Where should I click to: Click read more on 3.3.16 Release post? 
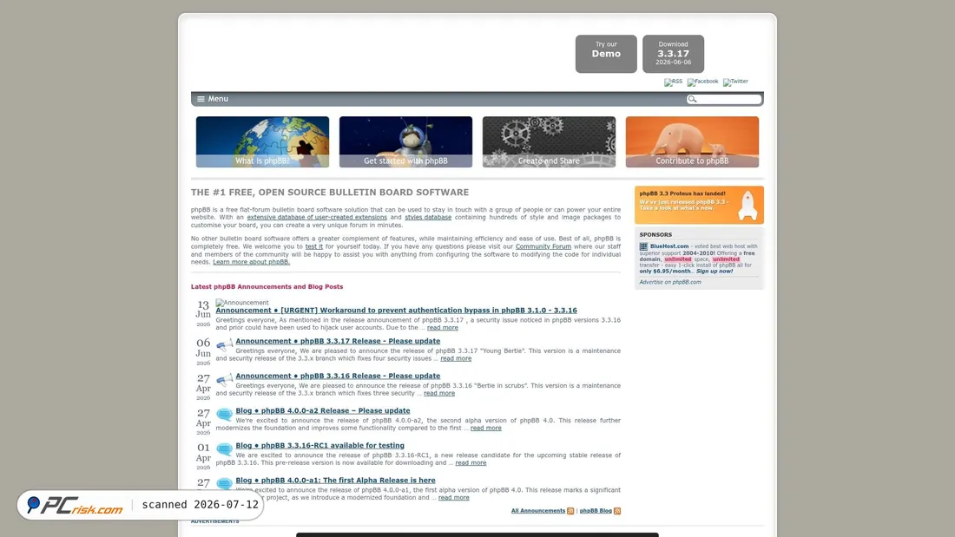point(439,393)
